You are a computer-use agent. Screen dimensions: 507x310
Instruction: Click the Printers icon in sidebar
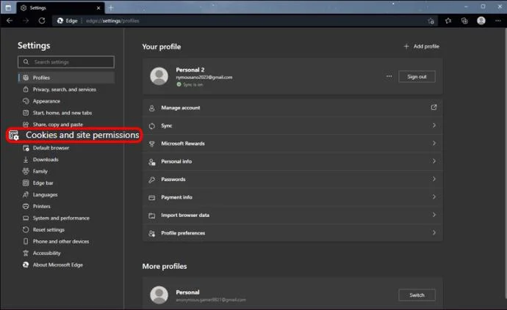26,206
